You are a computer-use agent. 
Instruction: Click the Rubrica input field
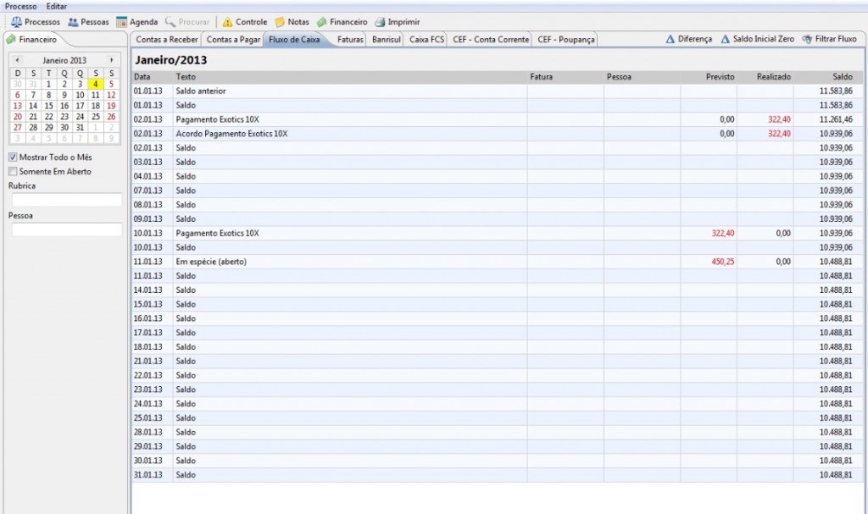66,200
